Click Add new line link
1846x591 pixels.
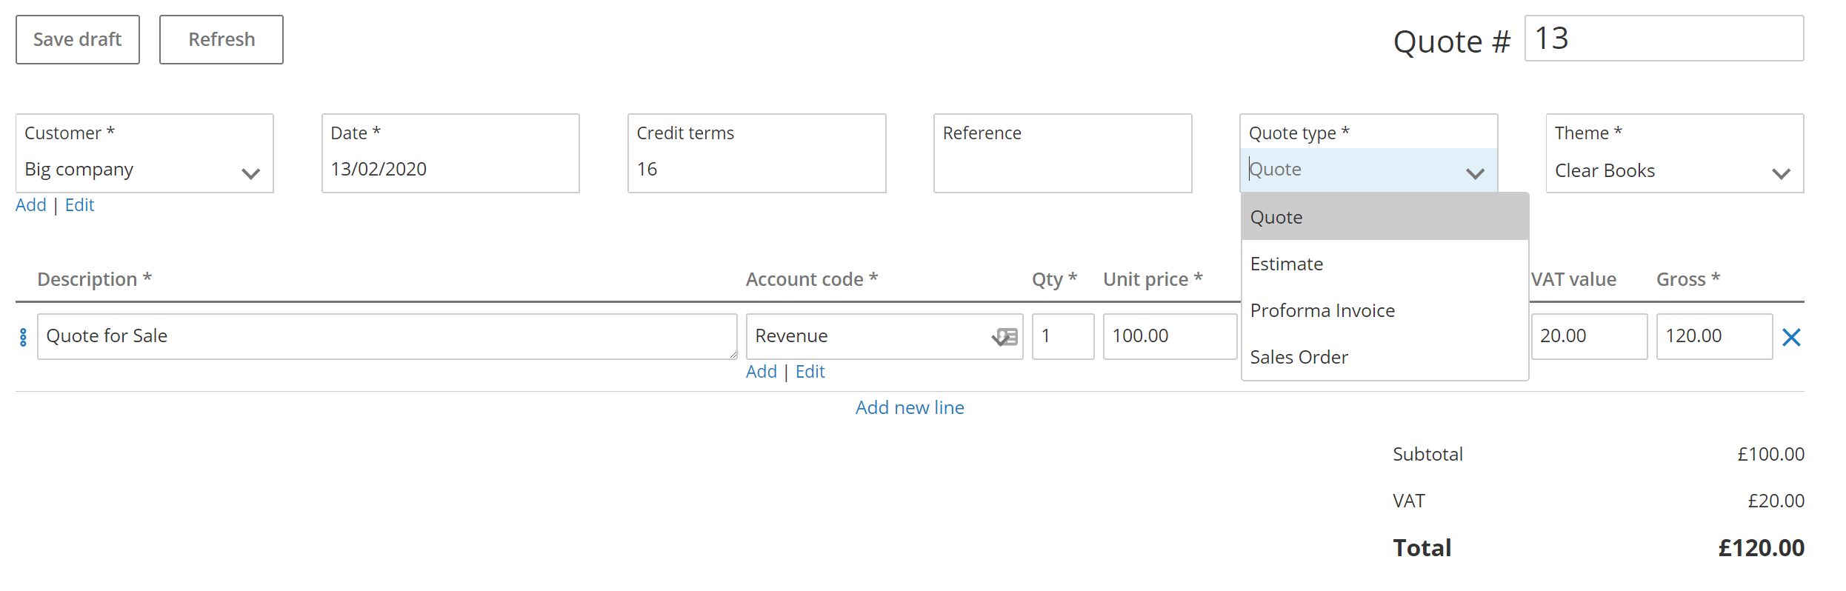910,407
